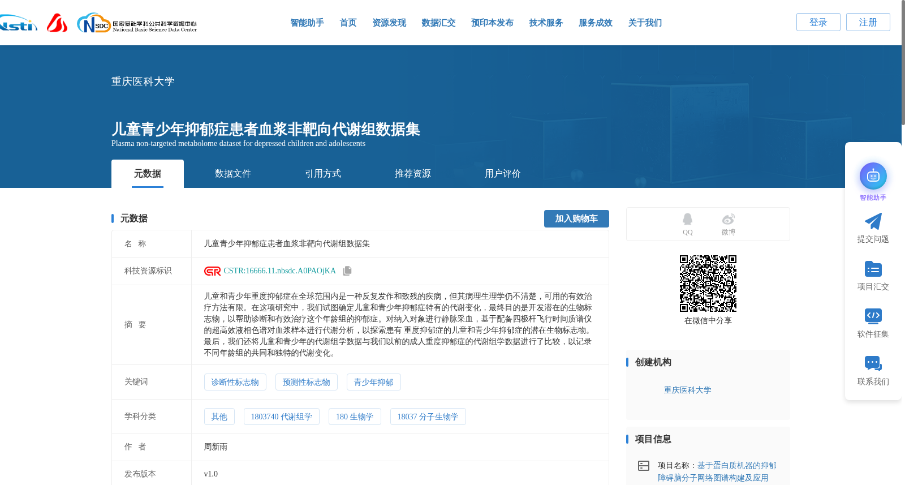The image size is (905, 485).
Task: Click version value v1.0
Action: click(x=210, y=474)
